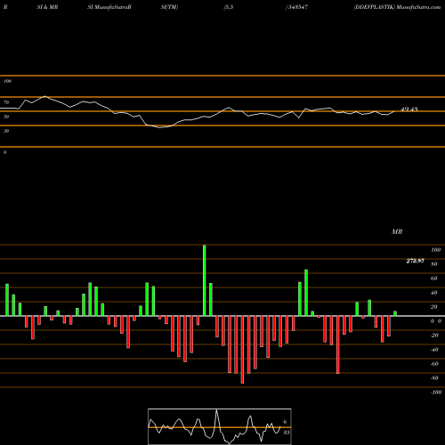The image size is (445, 445).
Task: Click the '(5,5' parameter text in the header
Action: point(229,7)
